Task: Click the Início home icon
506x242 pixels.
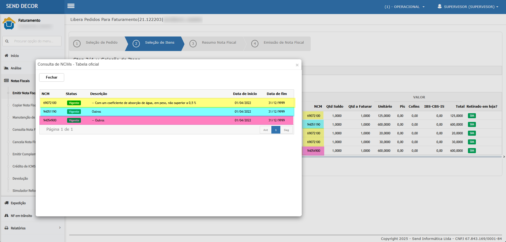Action: (7, 56)
